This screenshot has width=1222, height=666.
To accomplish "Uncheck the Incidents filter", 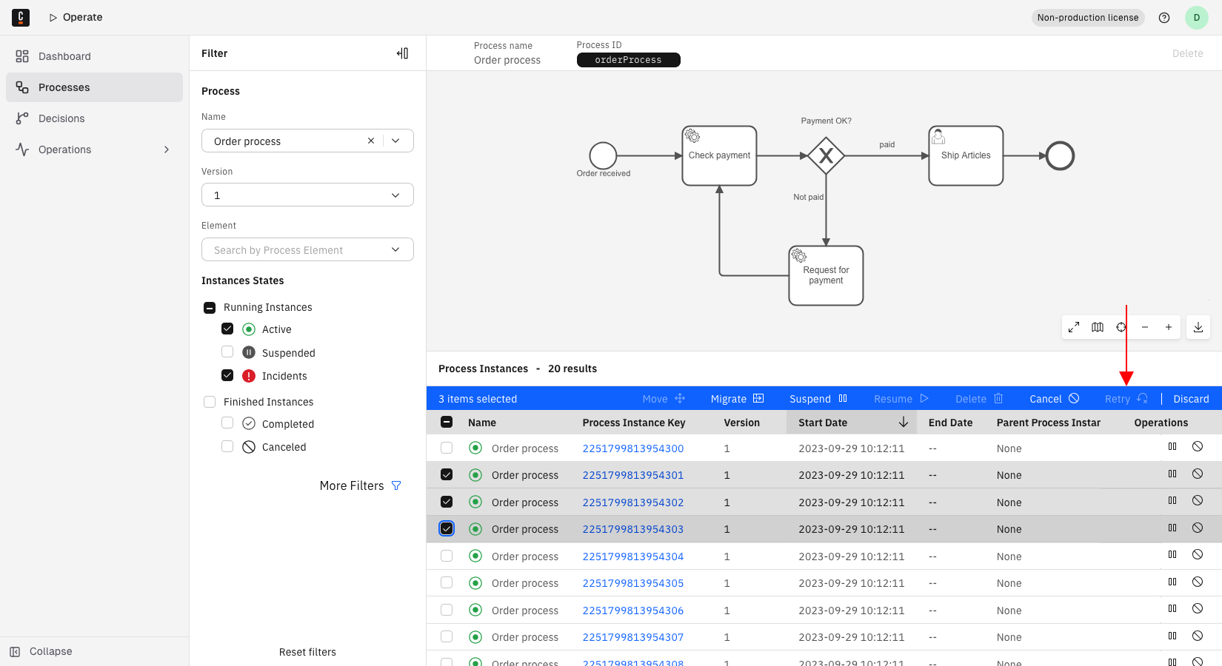I will tap(227, 375).
